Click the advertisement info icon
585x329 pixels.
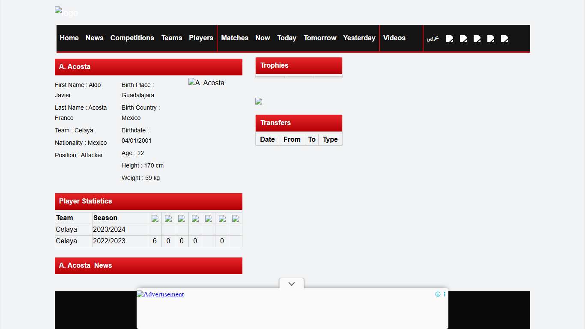point(438,294)
